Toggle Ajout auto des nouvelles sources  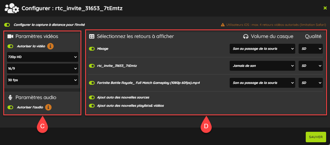coord(92,97)
